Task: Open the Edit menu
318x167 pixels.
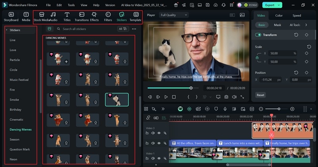Action: pos(59,5)
